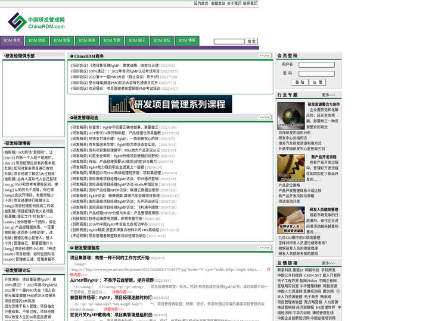429x321 pixels.
Task: Open friend link CSDN.NET
Action: (x=313, y=275)
